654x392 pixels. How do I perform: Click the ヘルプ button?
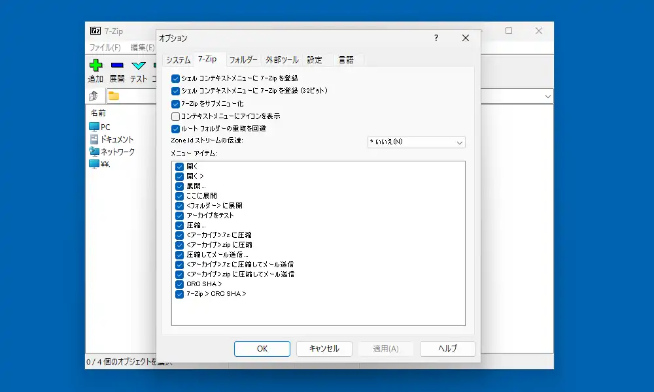point(447,349)
